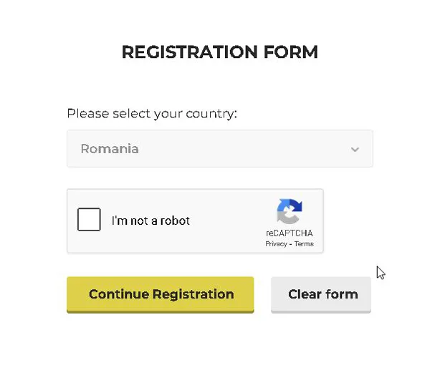
Task: Click the Romania selected value text
Action: pos(110,149)
